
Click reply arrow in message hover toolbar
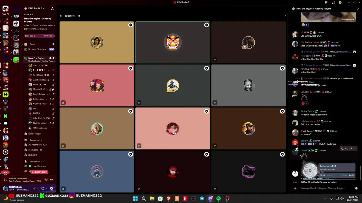346,149
